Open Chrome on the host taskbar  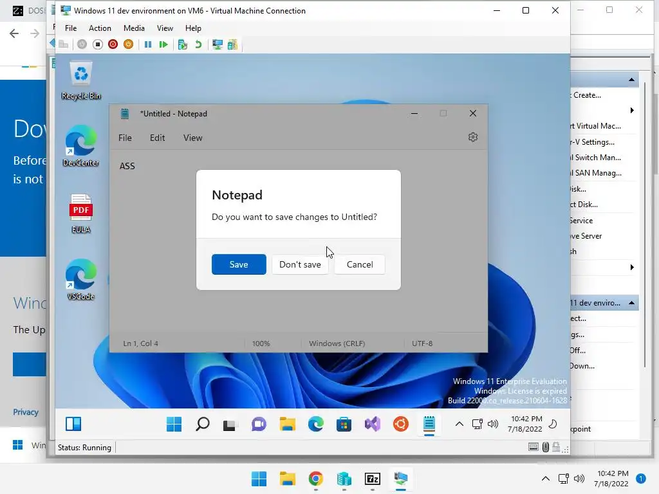[x=315, y=479]
